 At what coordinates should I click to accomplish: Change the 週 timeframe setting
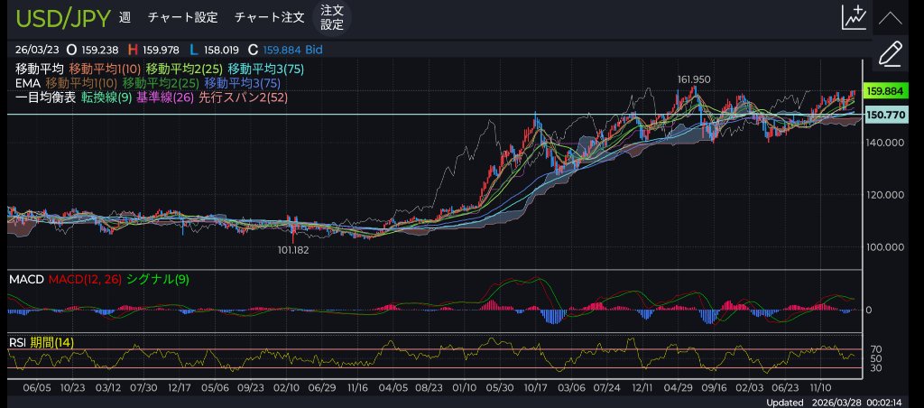[x=125, y=17]
